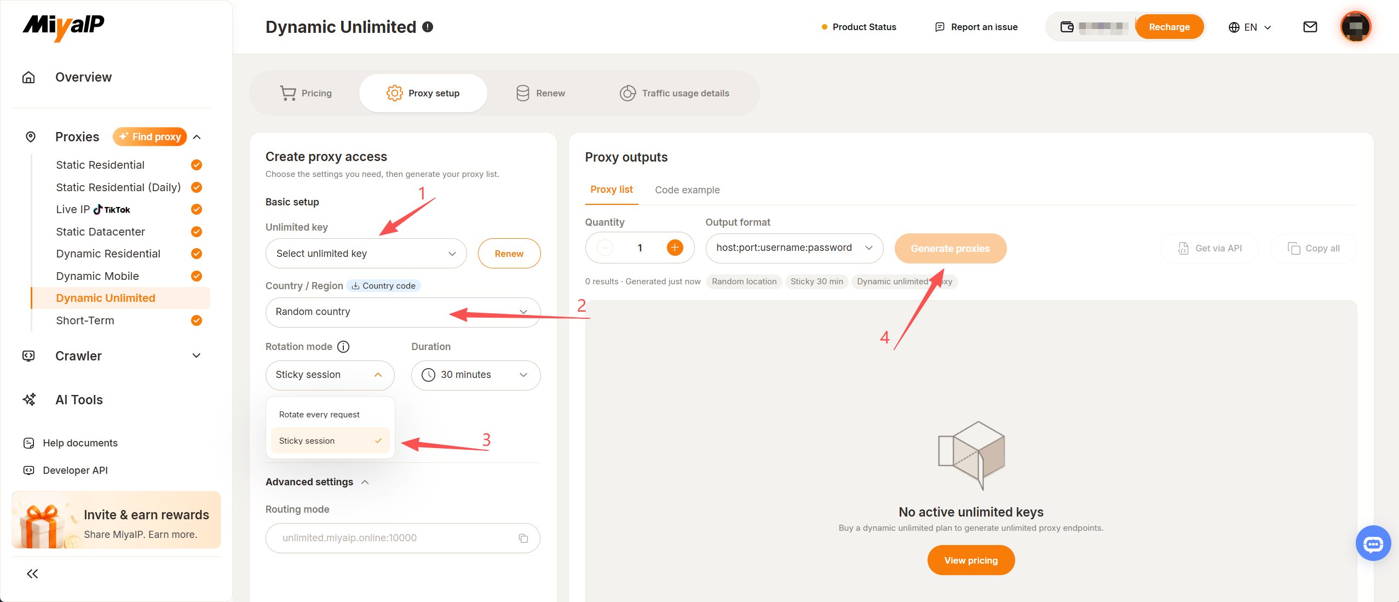
Task: Click the View pricing button
Action: point(971,560)
